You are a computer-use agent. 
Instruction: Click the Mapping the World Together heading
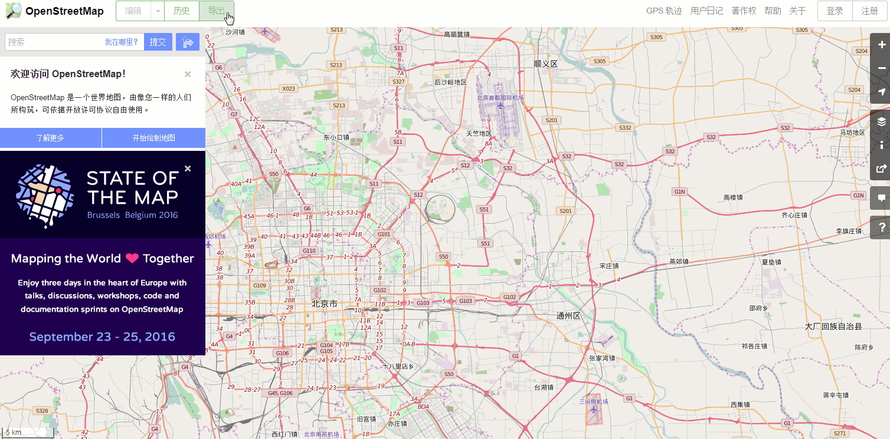pyautogui.click(x=103, y=258)
